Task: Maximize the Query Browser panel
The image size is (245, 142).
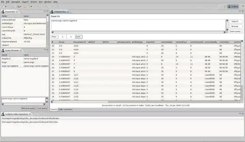Action: [x=47, y=50]
